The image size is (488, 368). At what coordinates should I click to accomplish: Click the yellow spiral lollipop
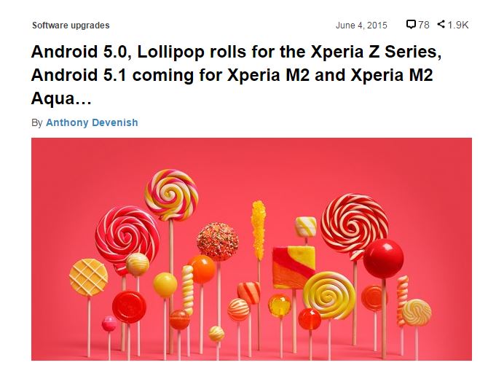[329, 295]
